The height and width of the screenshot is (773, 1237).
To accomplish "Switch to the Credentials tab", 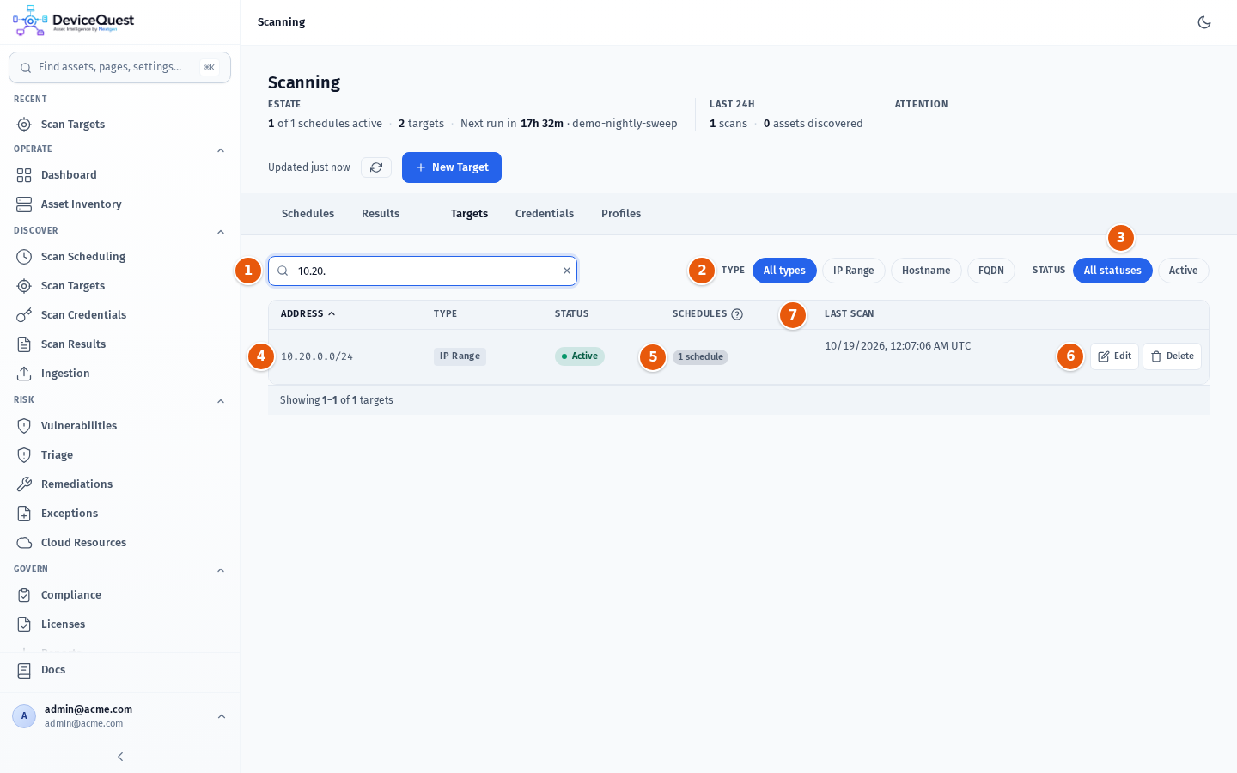I will pos(545,214).
